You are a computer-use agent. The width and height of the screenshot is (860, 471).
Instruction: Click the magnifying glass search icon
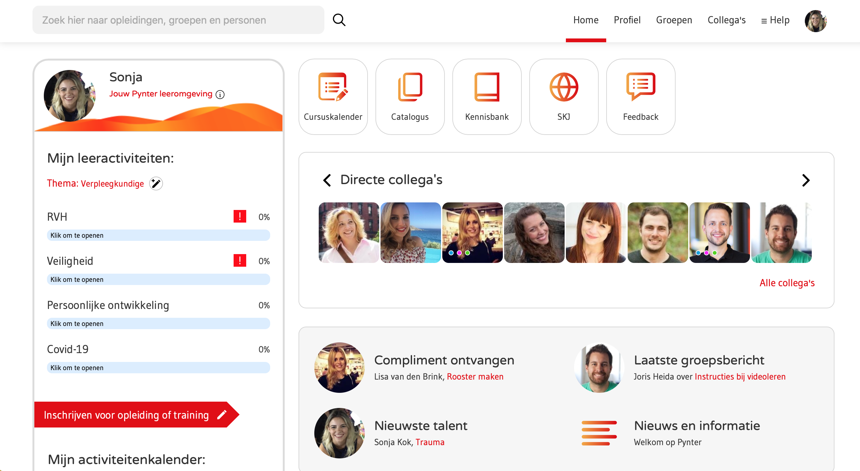pyautogui.click(x=339, y=20)
